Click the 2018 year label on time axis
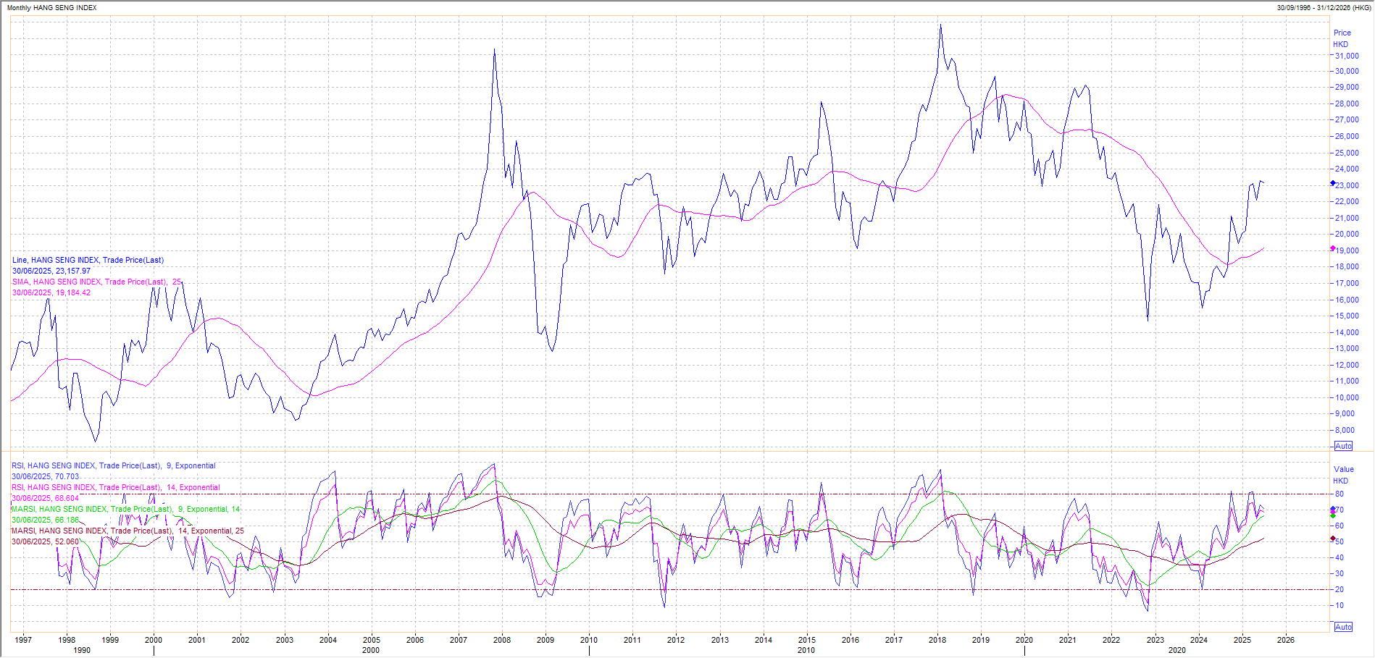 [x=937, y=640]
